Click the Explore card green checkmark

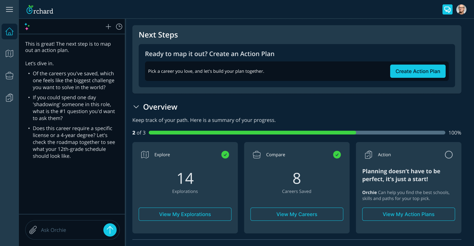[225, 155]
